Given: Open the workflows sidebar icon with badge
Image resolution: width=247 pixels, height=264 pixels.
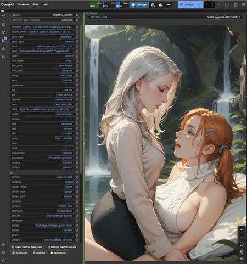Looking at the screenshot, I should [4, 40].
